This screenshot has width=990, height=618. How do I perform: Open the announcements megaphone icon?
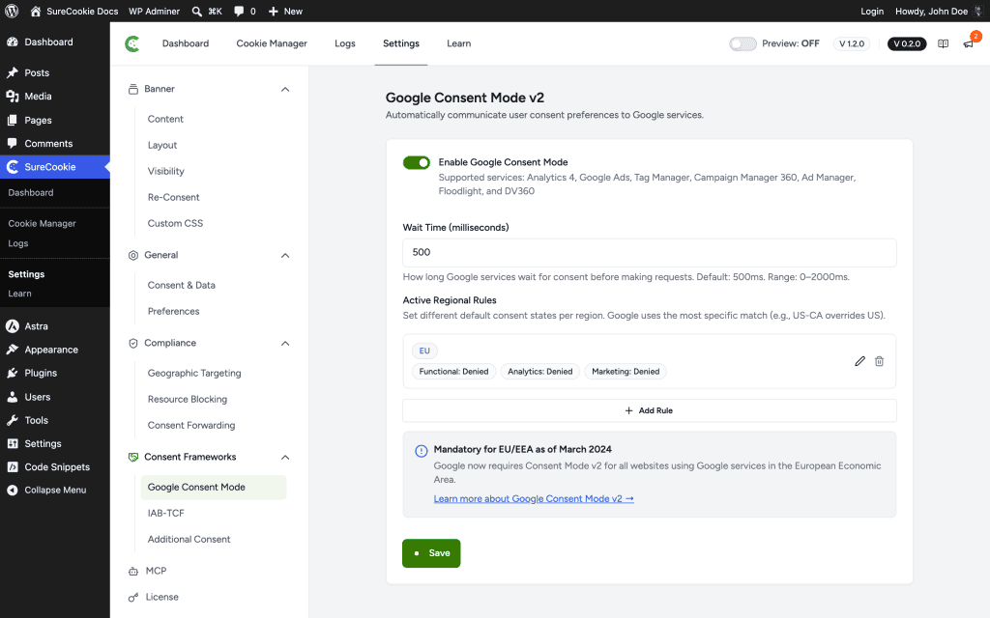pos(968,43)
